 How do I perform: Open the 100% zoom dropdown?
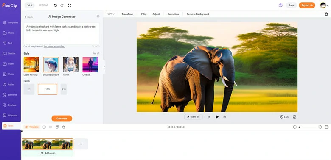tap(110, 14)
